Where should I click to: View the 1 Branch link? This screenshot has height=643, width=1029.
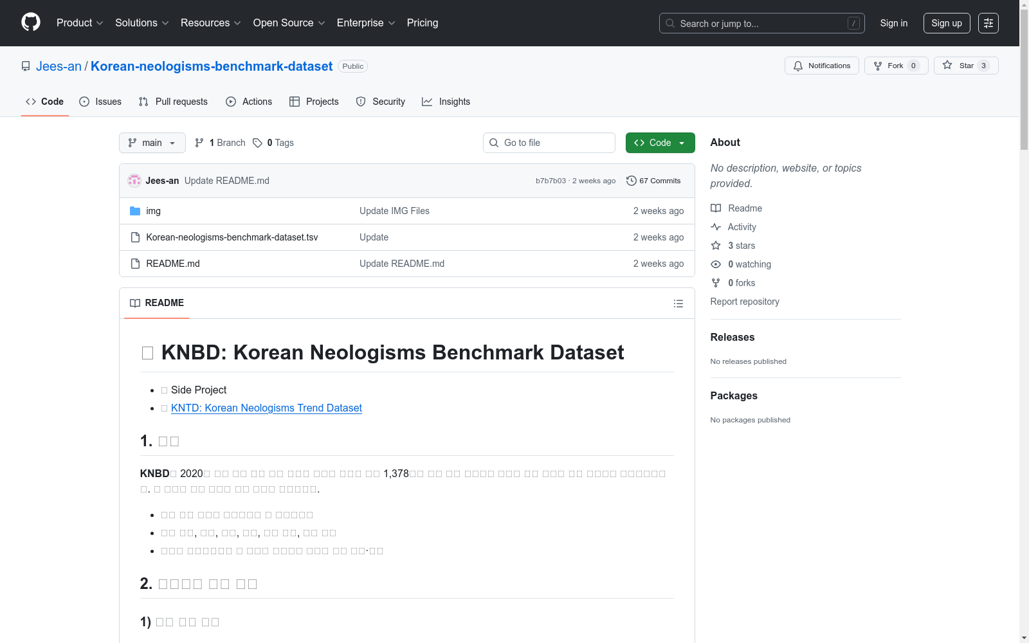click(220, 143)
